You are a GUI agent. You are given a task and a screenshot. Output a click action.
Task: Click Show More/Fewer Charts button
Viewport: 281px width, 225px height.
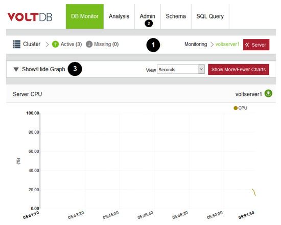(x=239, y=69)
